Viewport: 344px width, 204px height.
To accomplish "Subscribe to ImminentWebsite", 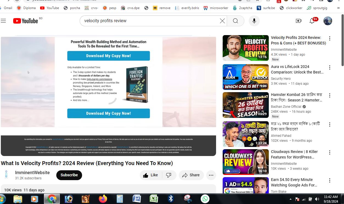I will pos(69,175).
